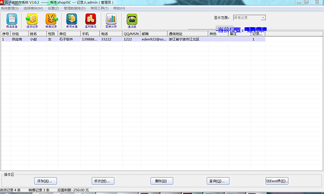Sort by the 姓名 column header
The image size is (324, 194).
[37, 34]
